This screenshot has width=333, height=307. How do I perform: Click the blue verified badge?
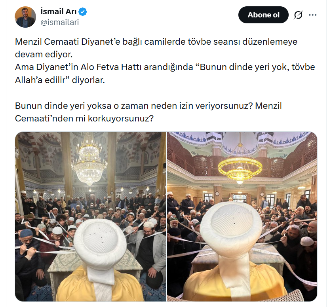[x=83, y=12]
